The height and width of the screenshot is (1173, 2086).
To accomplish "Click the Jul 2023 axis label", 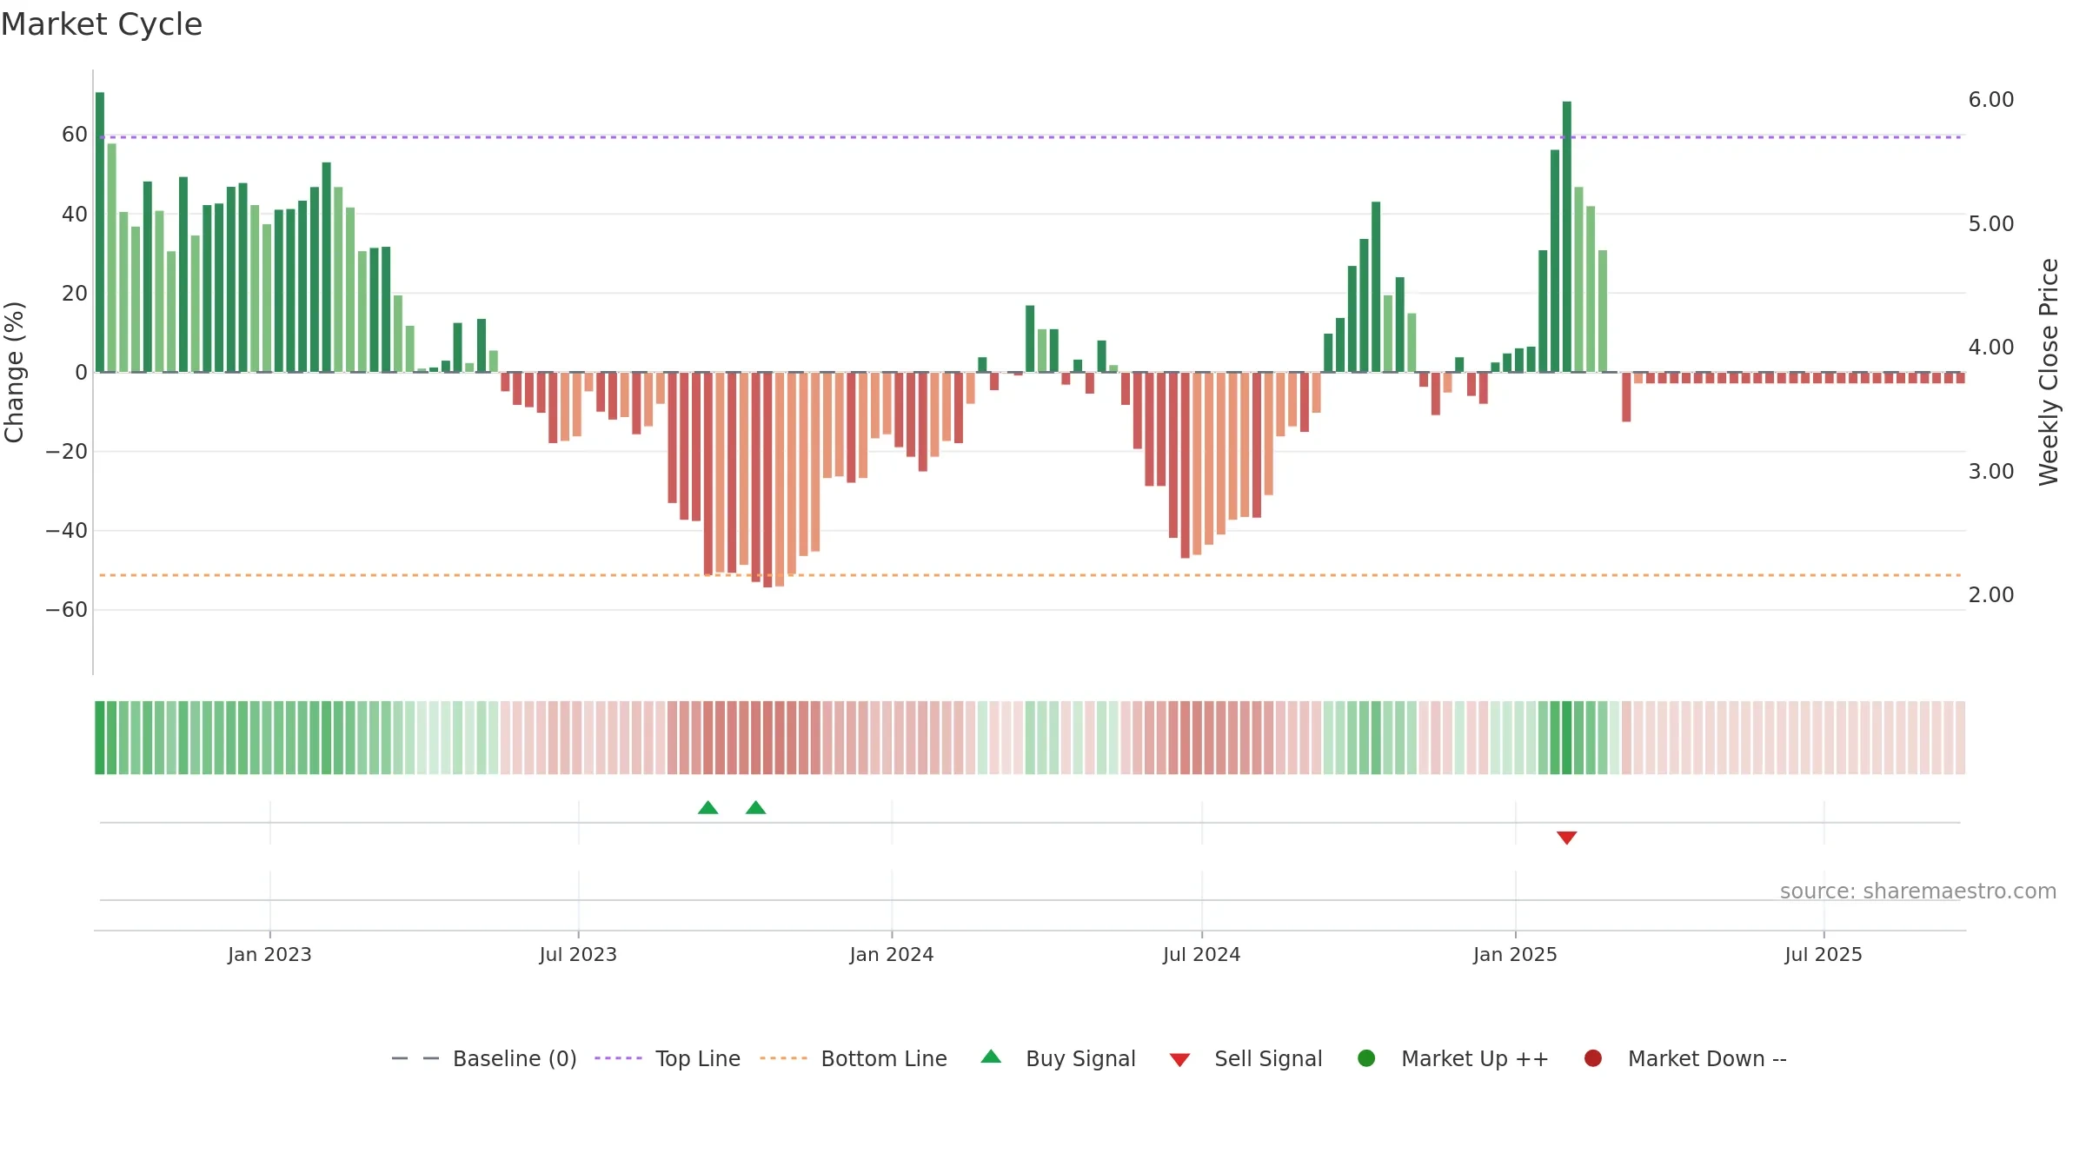I will (x=578, y=954).
